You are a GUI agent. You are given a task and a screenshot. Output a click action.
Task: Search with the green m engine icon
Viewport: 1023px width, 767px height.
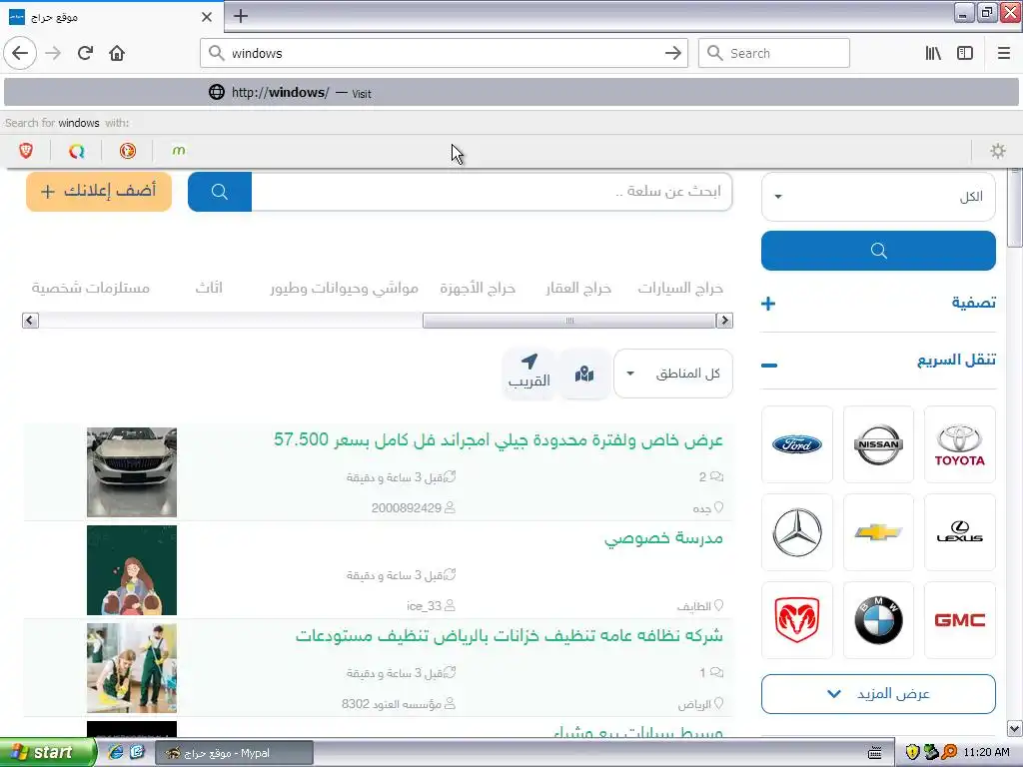pyautogui.click(x=179, y=151)
